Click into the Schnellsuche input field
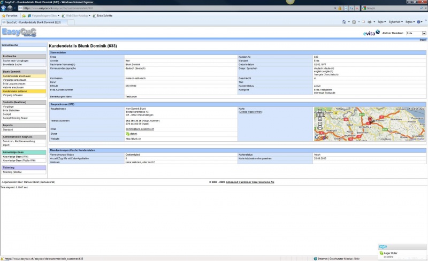This screenshot has width=428, height=261. (24, 49)
